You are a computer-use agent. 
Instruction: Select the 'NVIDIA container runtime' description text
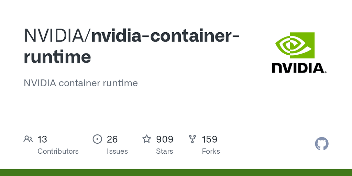click(81, 83)
